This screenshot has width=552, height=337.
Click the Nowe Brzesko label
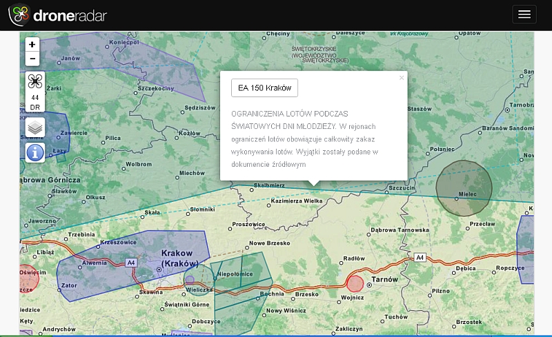coord(270,243)
